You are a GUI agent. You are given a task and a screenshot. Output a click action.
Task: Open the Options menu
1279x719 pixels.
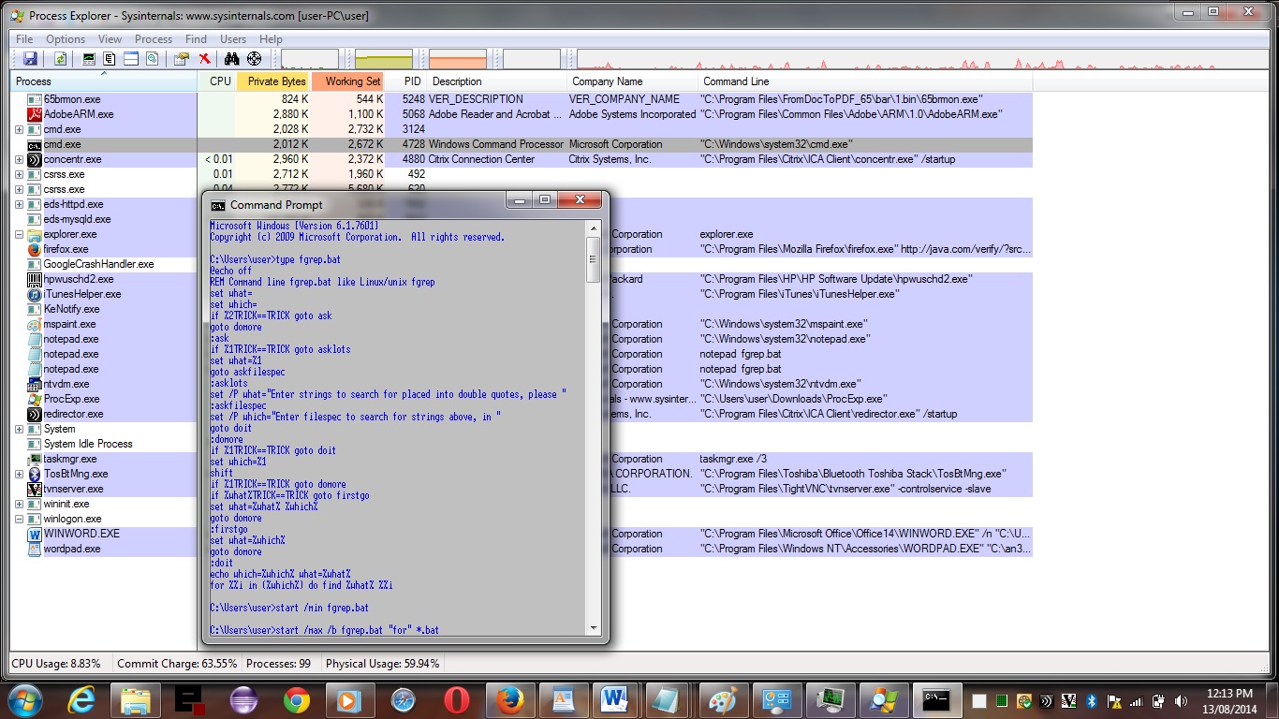point(66,39)
